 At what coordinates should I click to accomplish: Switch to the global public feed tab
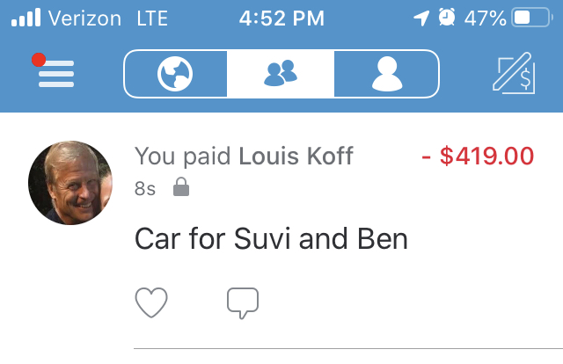(x=176, y=74)
